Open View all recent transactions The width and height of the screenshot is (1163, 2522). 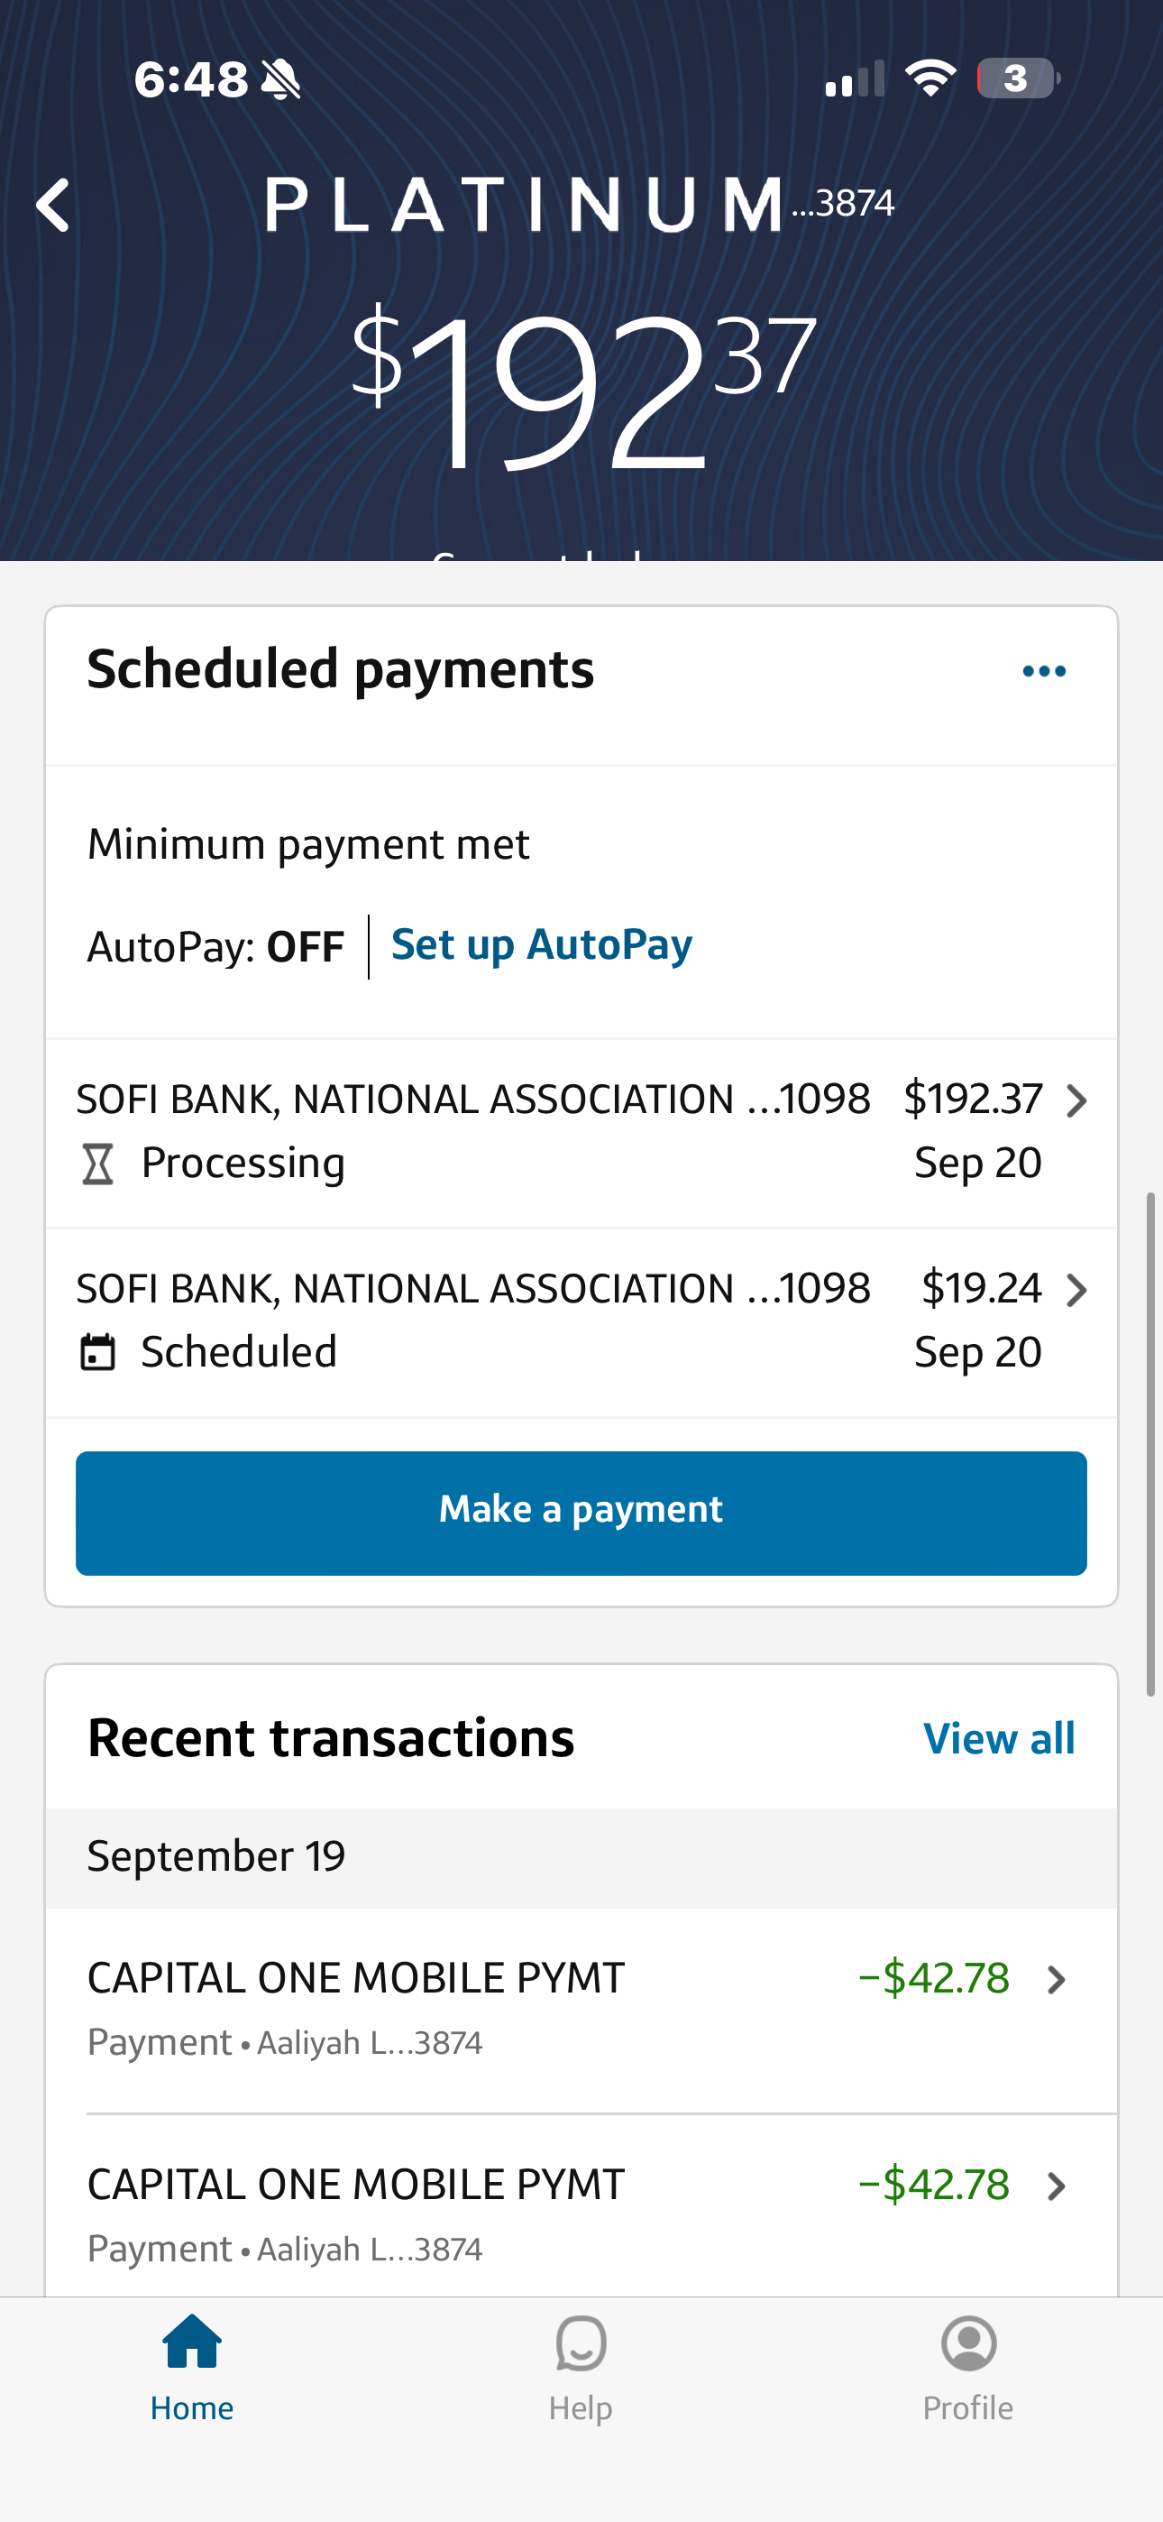(x=999, y=1739)
